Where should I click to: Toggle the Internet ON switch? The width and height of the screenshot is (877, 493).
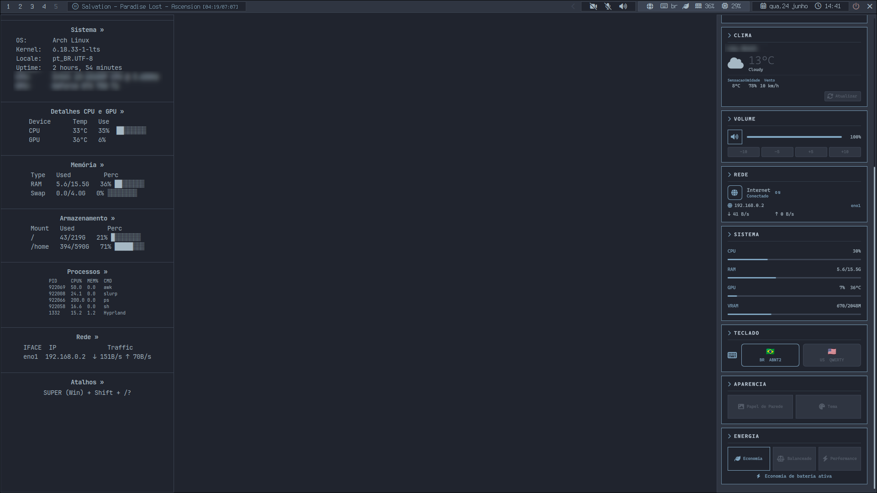click(x=778, y=193)
